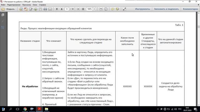Click the Открыть (Open) file button
Screen dimensions: 200x112
pos(8,9)
